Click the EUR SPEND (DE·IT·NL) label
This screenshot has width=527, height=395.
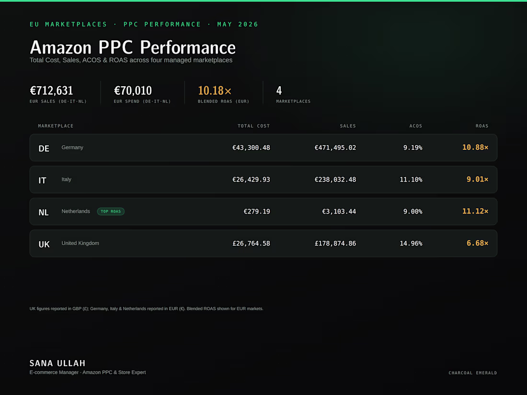tap(142, 101)
